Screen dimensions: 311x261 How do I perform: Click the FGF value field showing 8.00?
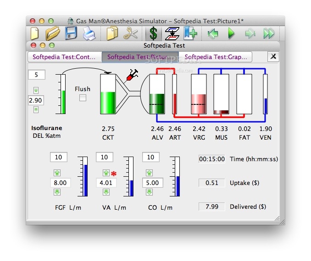[60, 183]
